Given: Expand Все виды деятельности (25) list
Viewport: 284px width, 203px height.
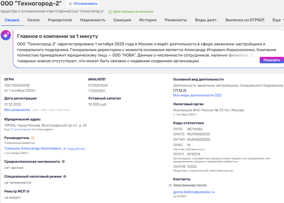Looking at the screenshot, I should [x=197, y=95].
